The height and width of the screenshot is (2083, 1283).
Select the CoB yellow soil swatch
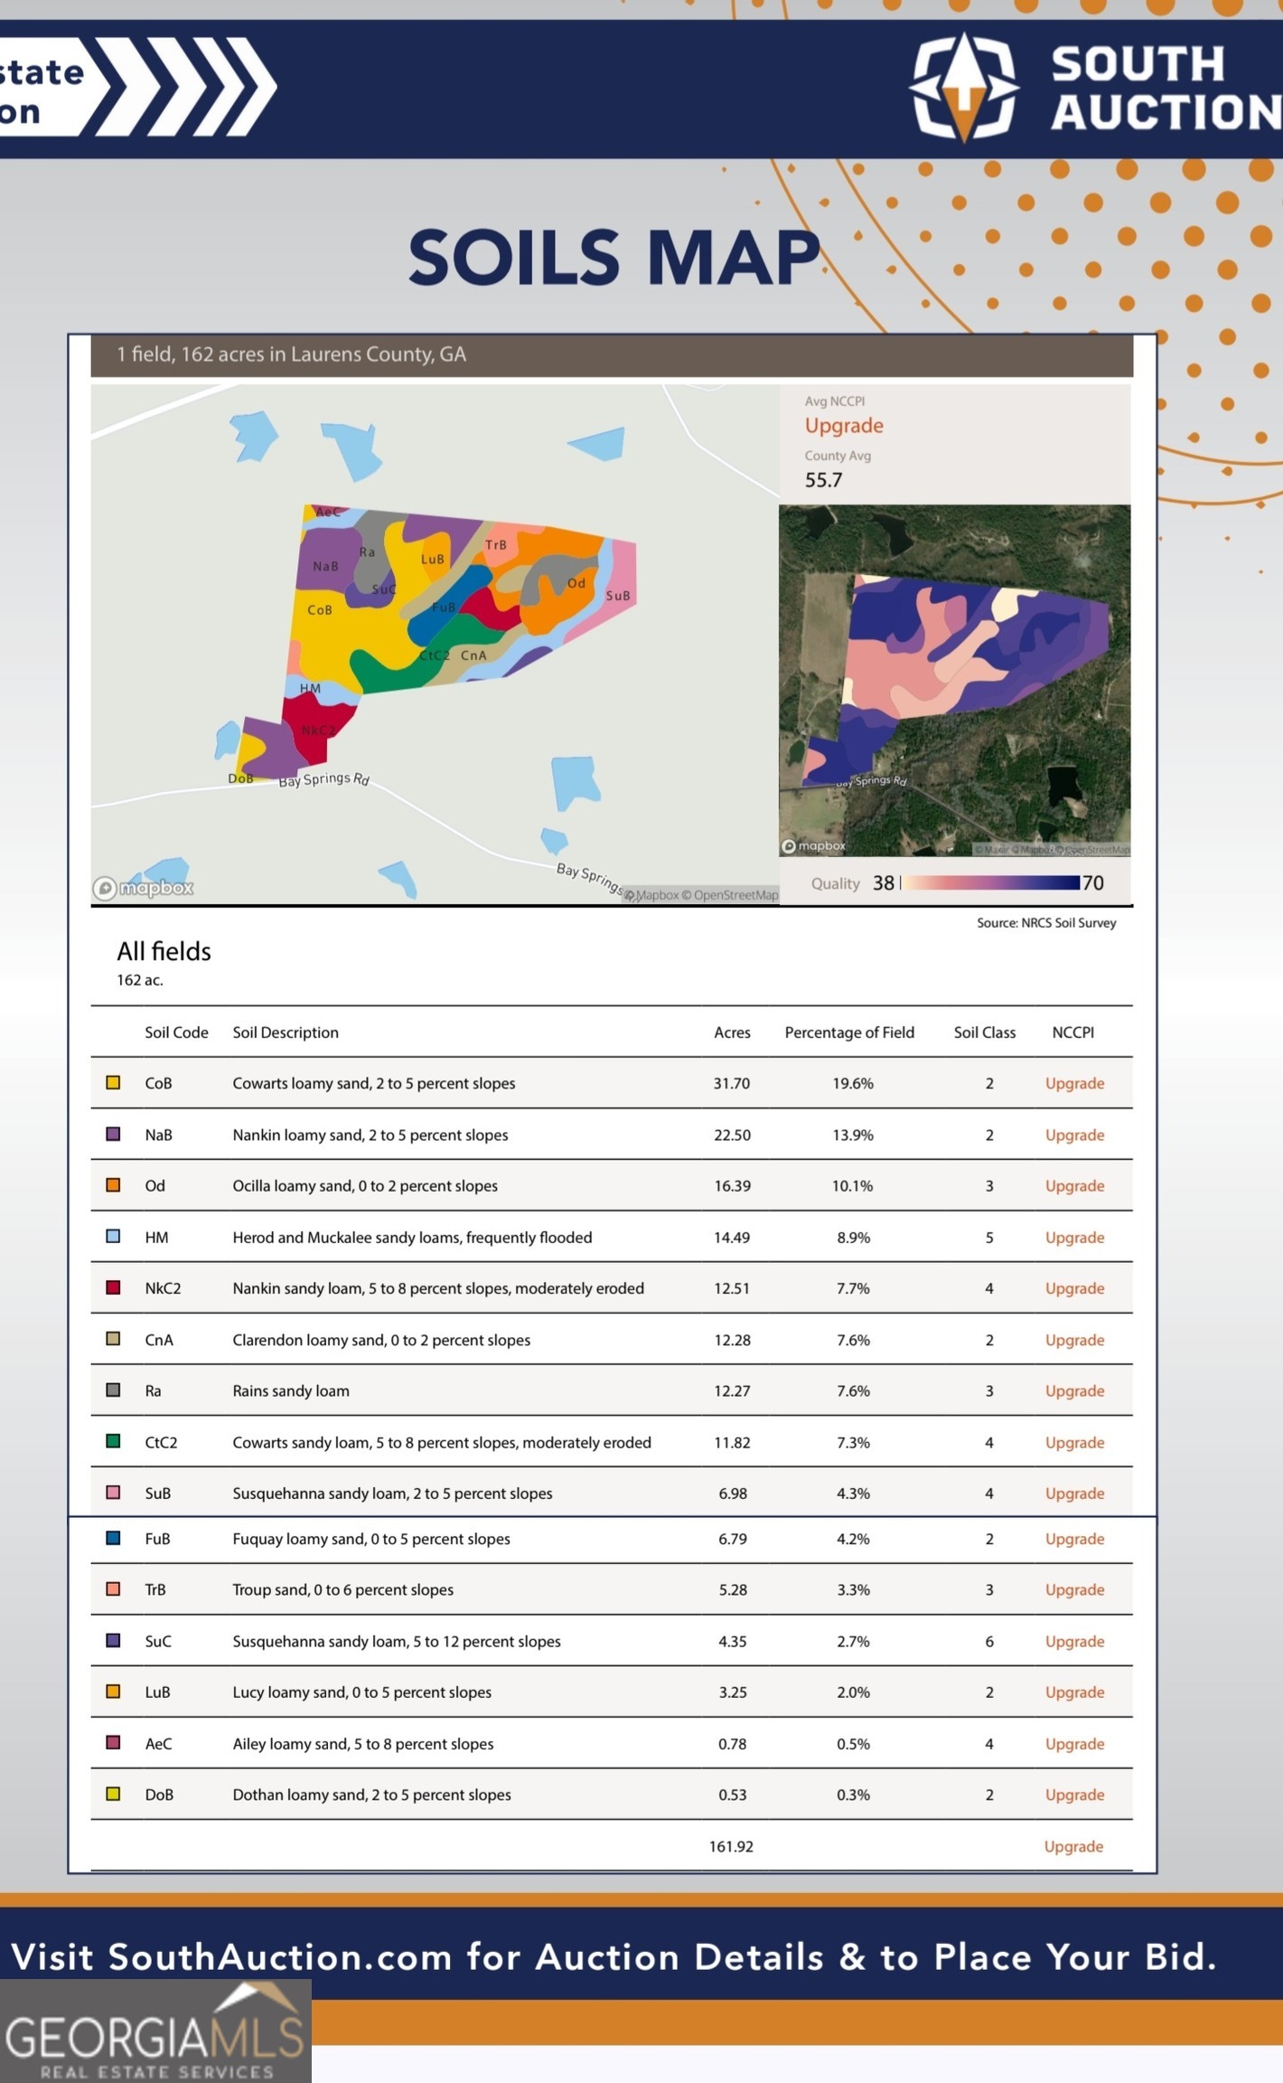coord(113,1082)
